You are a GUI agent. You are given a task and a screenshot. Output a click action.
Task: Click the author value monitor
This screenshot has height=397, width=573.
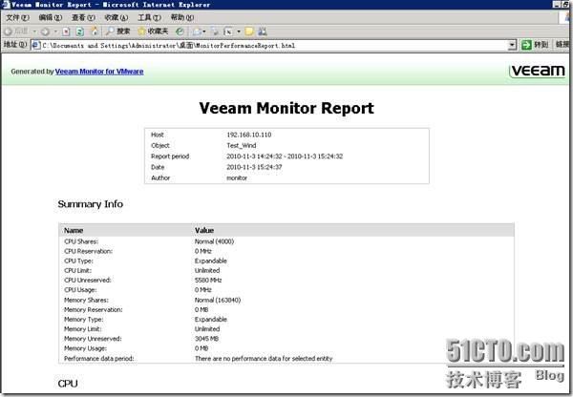tap(237, 178)
